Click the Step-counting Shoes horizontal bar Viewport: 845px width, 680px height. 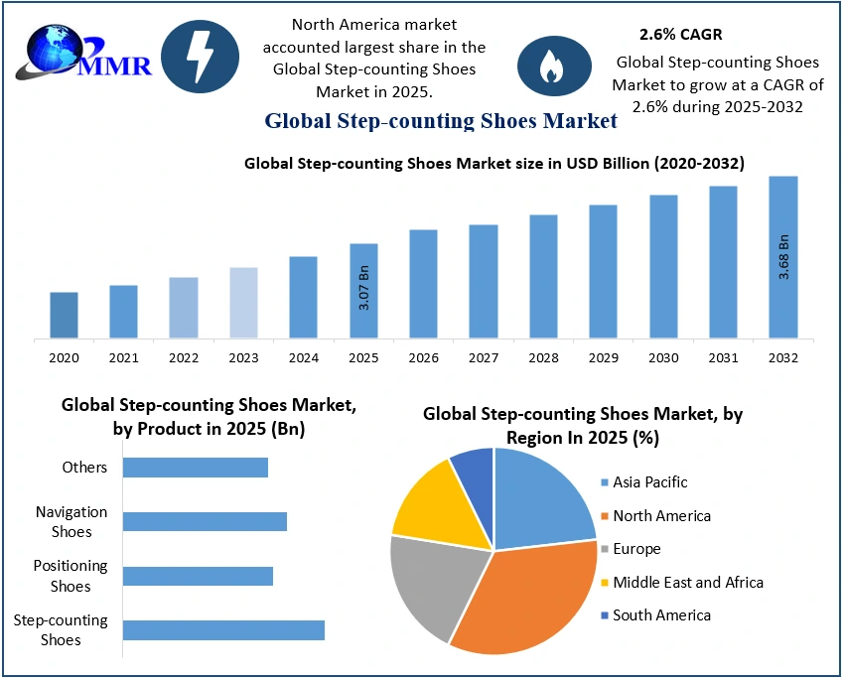[x=223, y=630]
